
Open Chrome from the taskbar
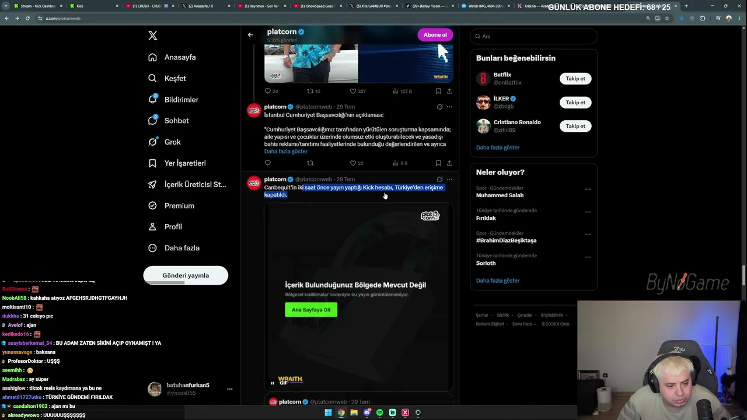pos(341,413)
